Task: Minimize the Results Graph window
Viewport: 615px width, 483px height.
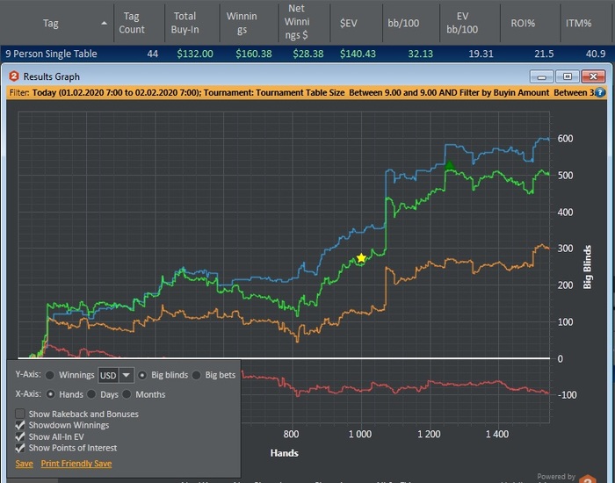Action: (x=542, y=76)
